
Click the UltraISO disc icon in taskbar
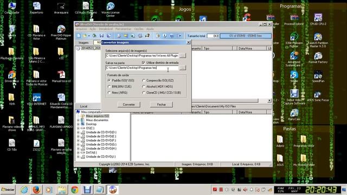(x=113, y=190)
